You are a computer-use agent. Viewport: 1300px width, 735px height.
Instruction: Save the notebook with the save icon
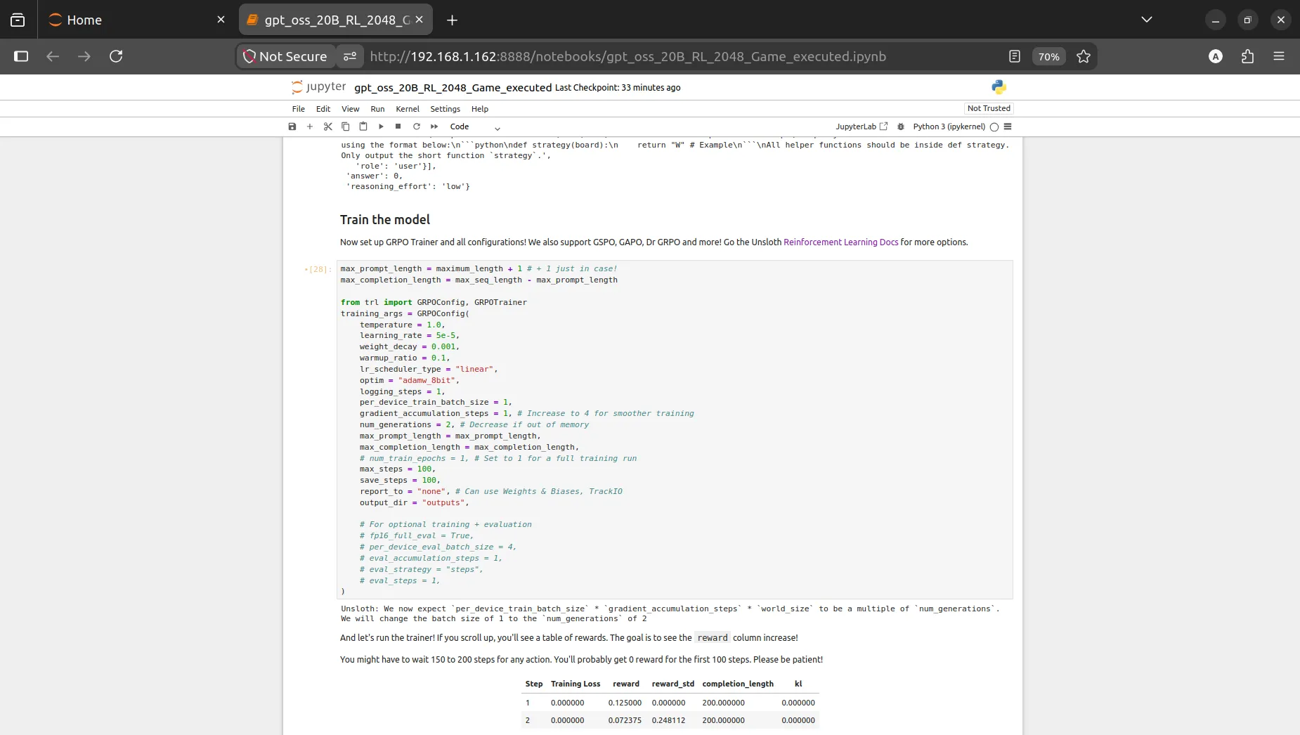point(292,126)
